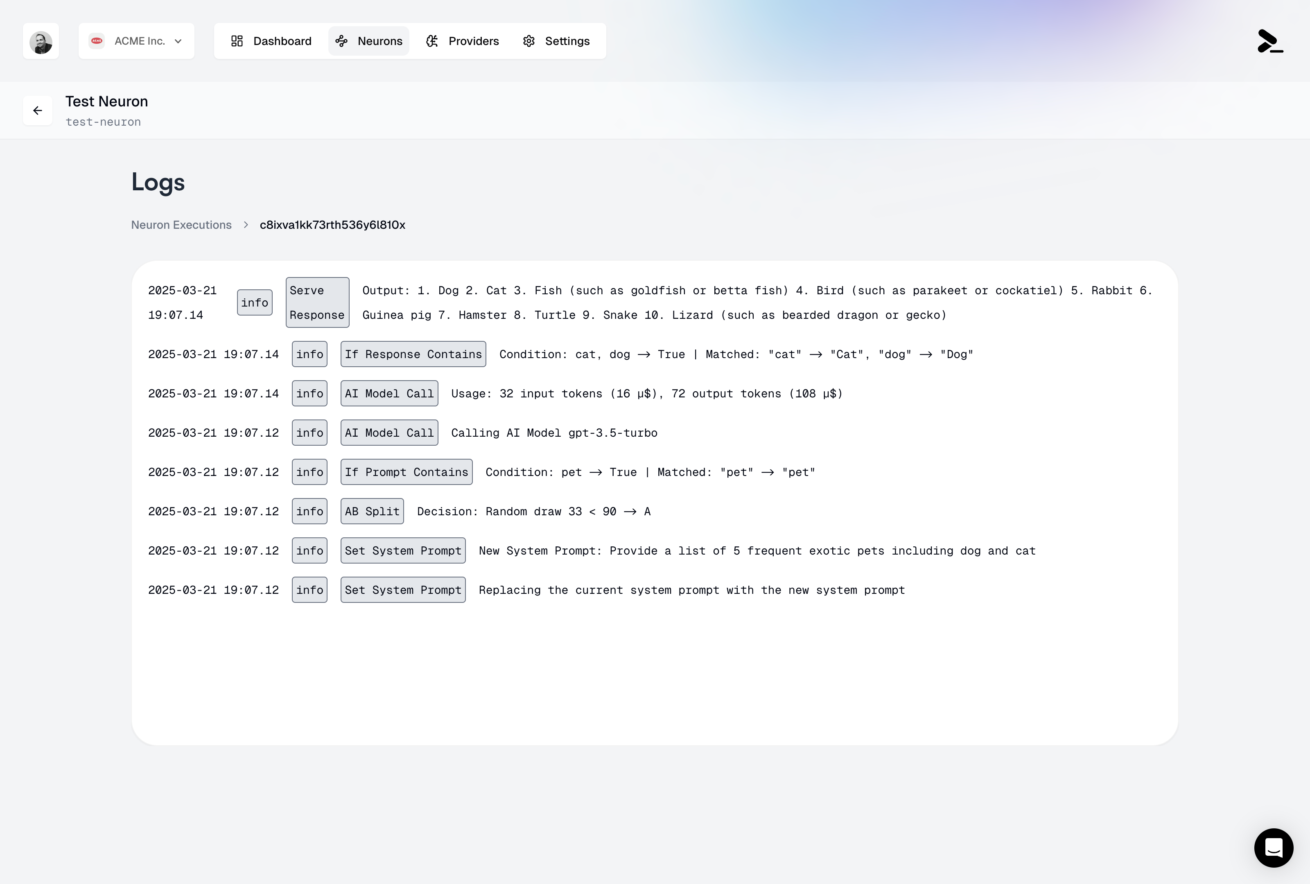Click the Settings gear icon
The height and width of the screenshot is (884, 1310).
pyautogui.click(x=529, y=41)
